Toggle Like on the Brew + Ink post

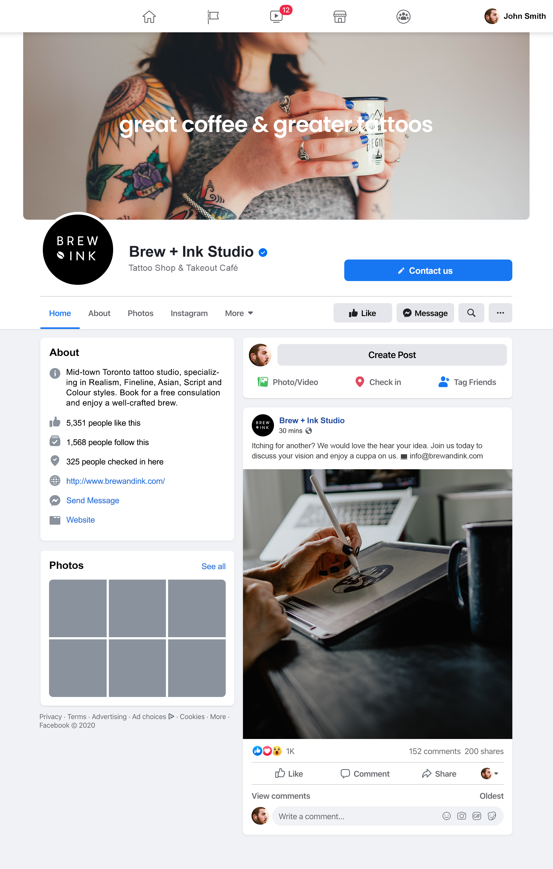click(288, 773)
